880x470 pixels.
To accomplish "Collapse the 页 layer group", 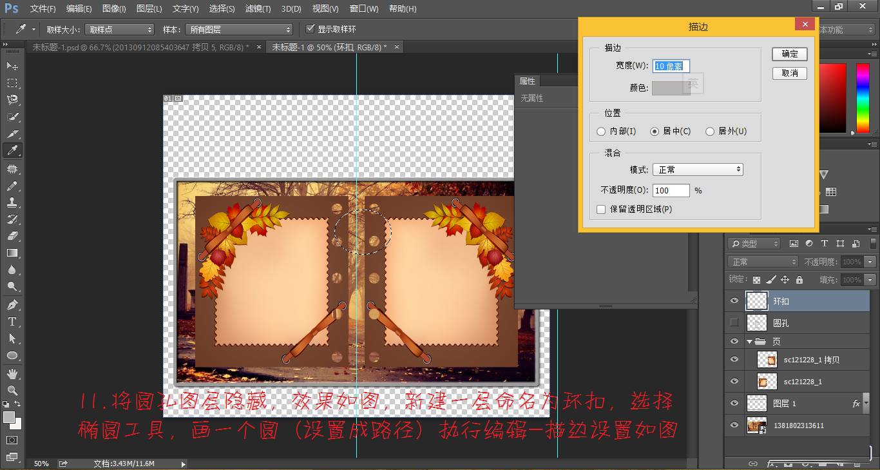I will [x=749, y=341].
